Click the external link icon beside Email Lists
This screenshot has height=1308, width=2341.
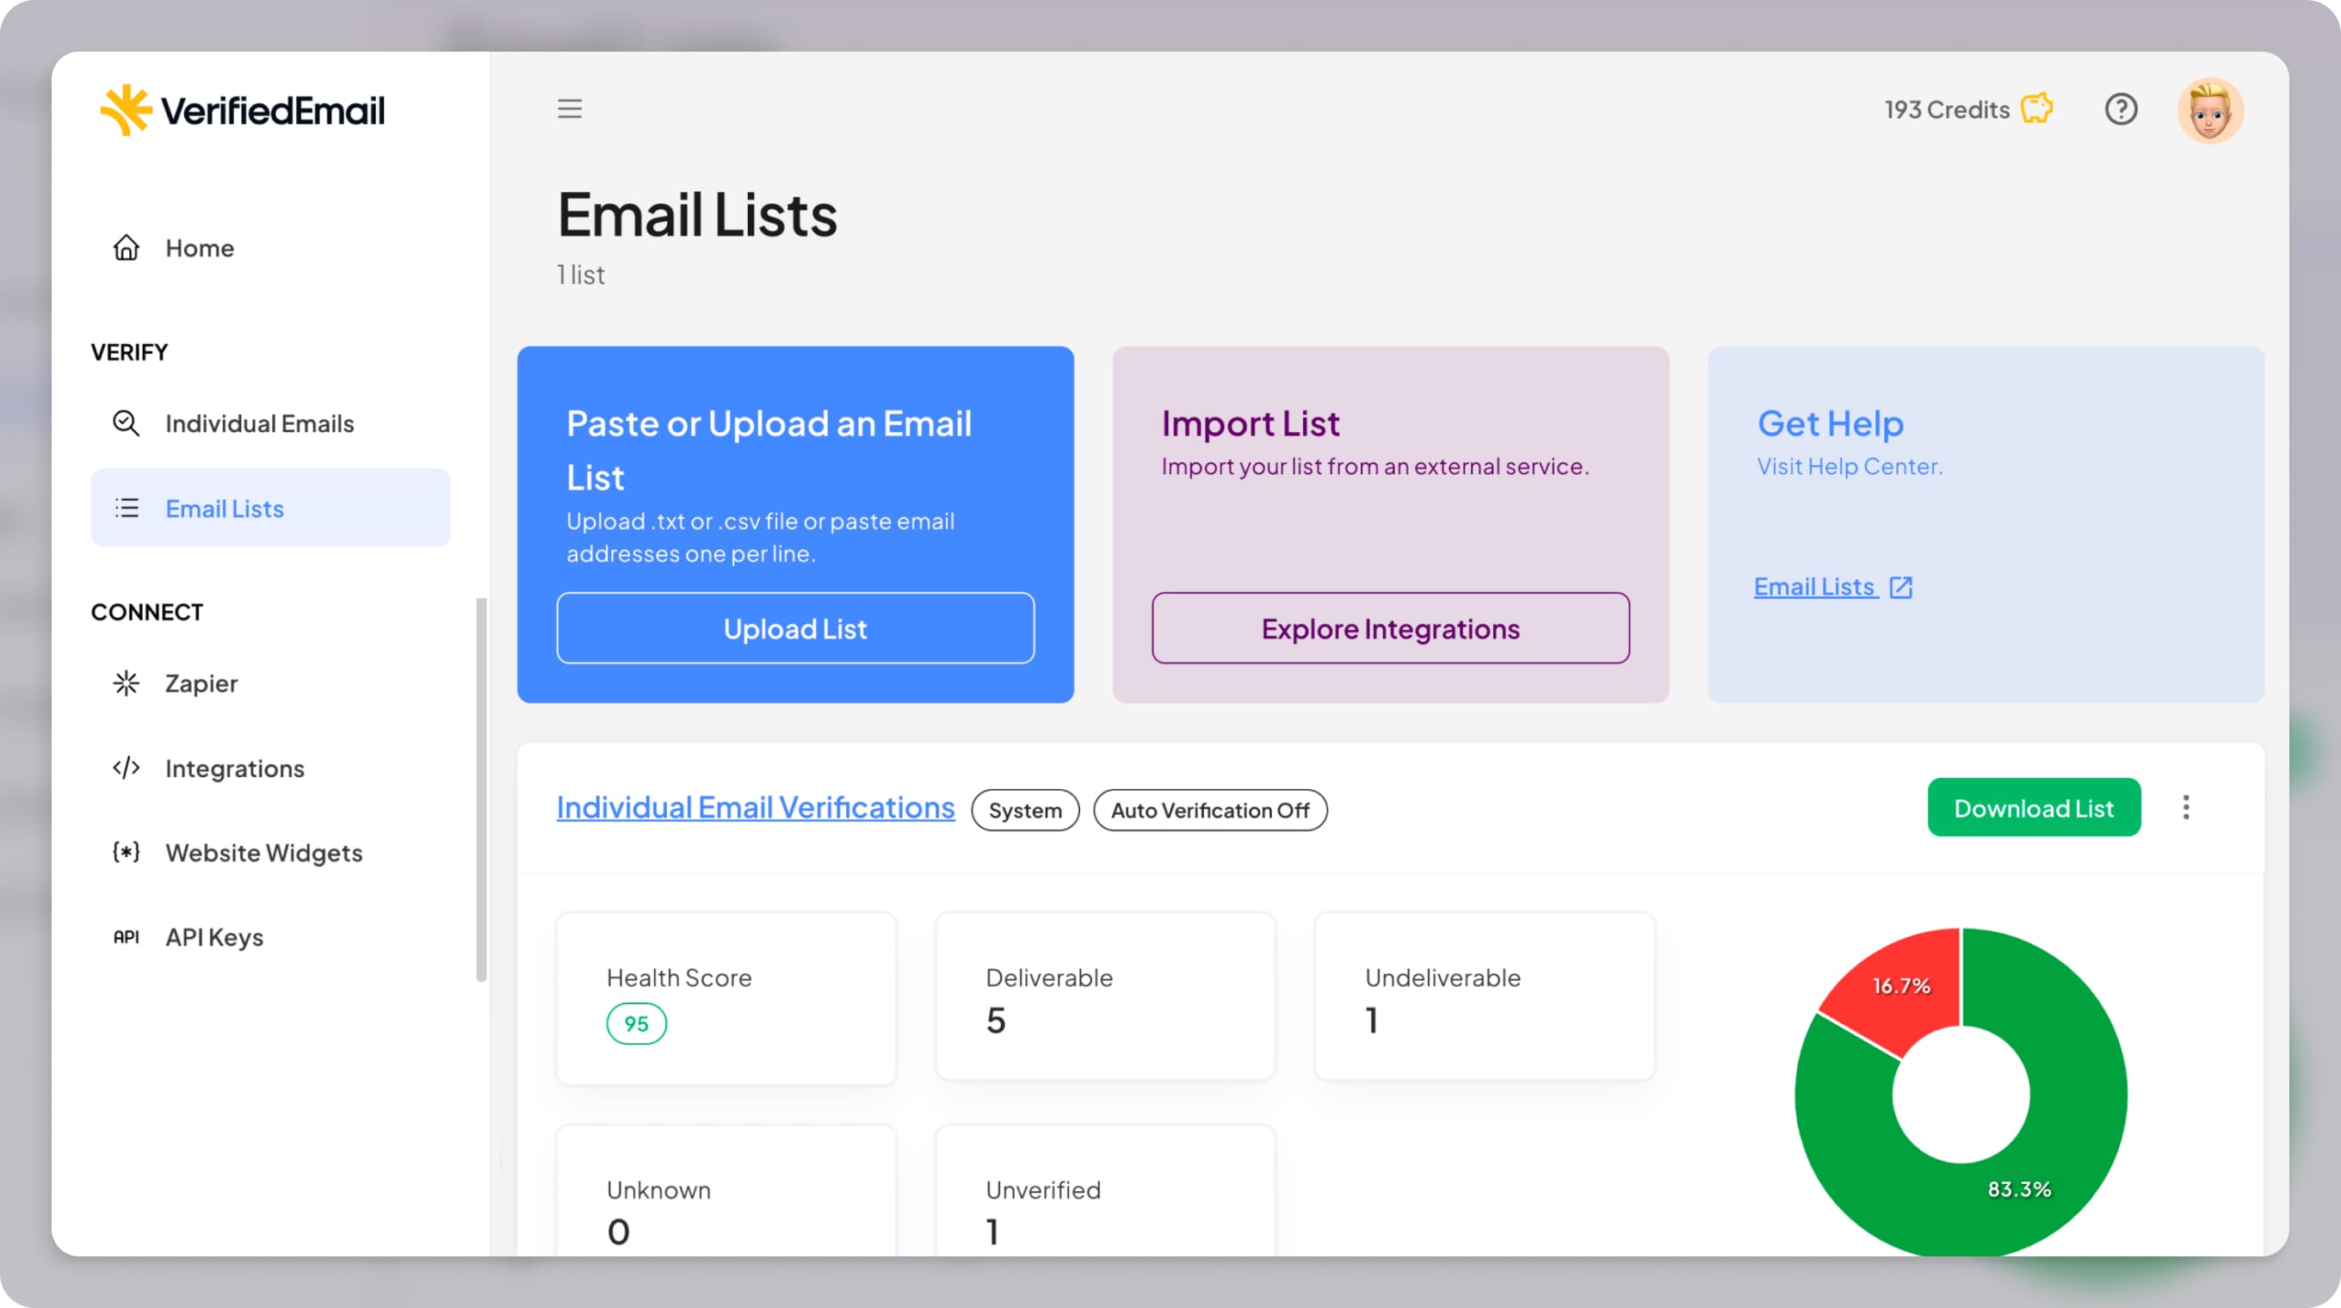pos(1901,587)
